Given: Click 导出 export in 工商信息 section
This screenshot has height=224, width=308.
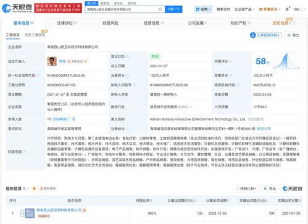Looking at the screenshot, I should click(293, 35).
